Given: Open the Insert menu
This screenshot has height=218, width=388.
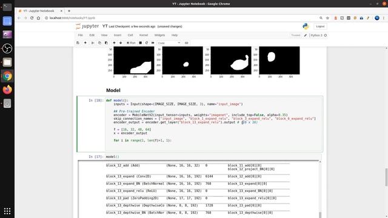Looking at the screenshot, I should tap(117, 35).
